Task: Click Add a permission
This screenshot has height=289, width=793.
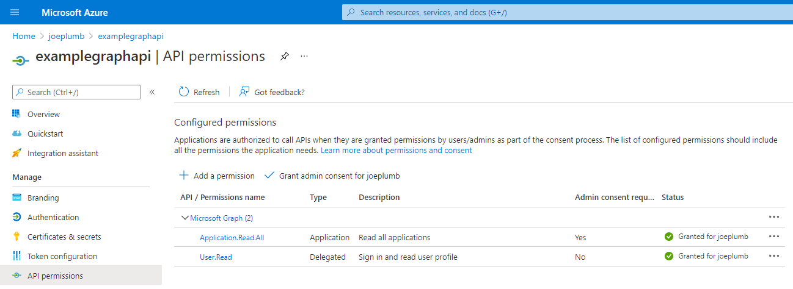Action: pyautogui.click(x=217, y=176)
